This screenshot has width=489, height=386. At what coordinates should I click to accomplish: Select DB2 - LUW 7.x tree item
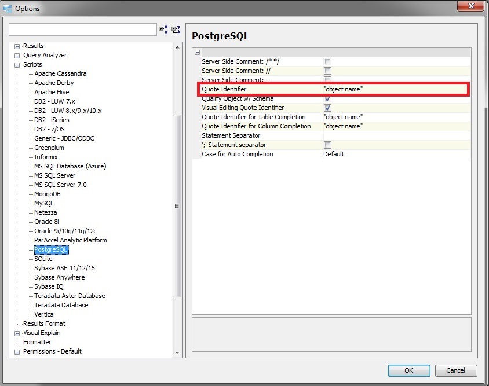54,101
